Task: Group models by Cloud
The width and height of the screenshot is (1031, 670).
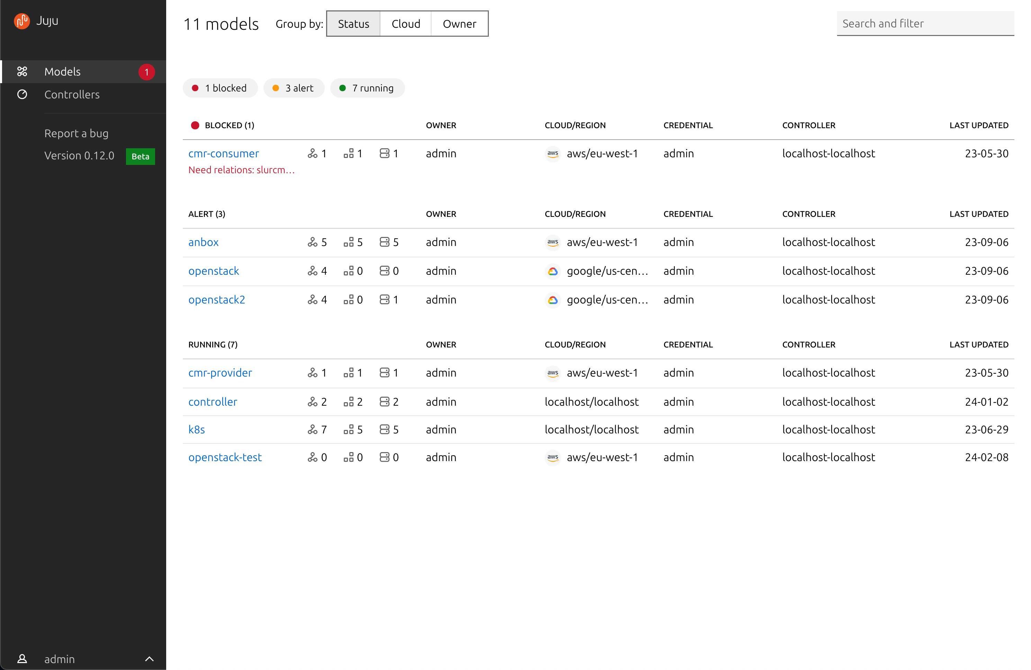Action: pos(405,24)
